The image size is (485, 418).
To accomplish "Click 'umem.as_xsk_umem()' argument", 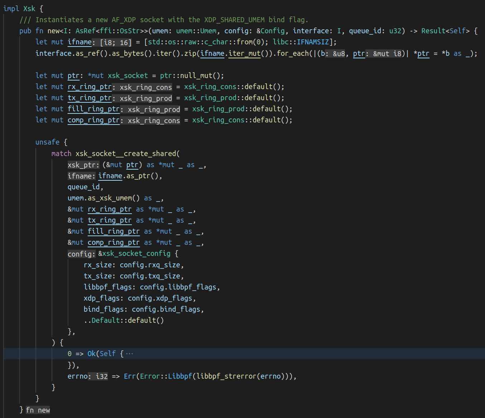I will click(x=104, y=198).
